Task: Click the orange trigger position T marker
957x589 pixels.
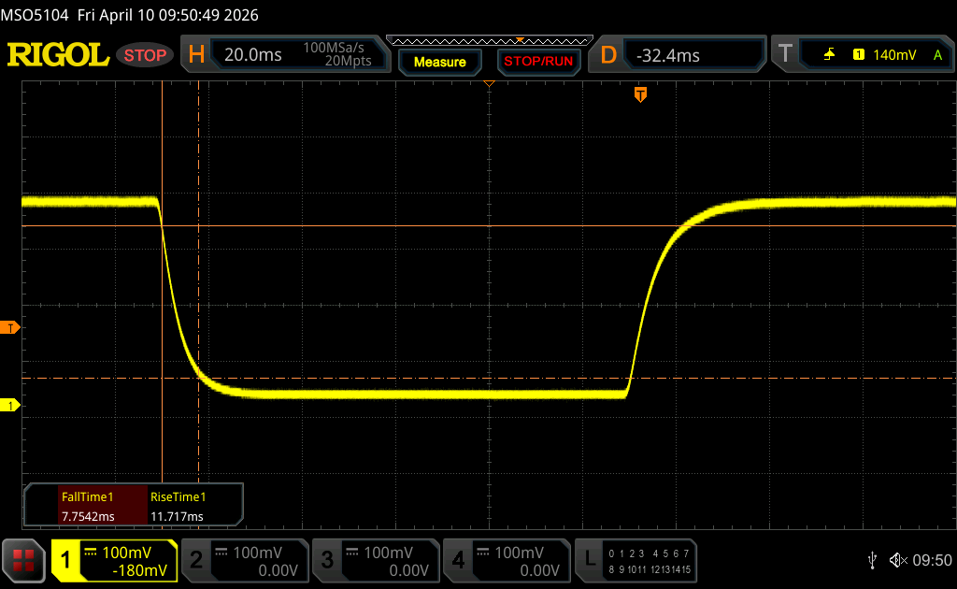Action: 640,94
